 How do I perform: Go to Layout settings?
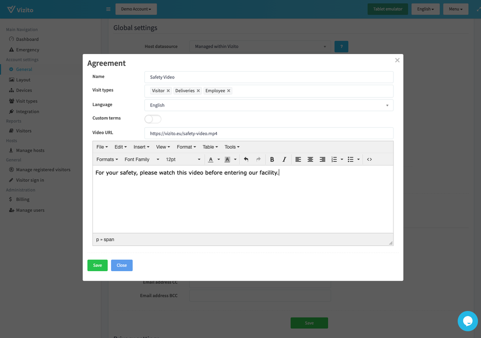(x=21, y=80)
